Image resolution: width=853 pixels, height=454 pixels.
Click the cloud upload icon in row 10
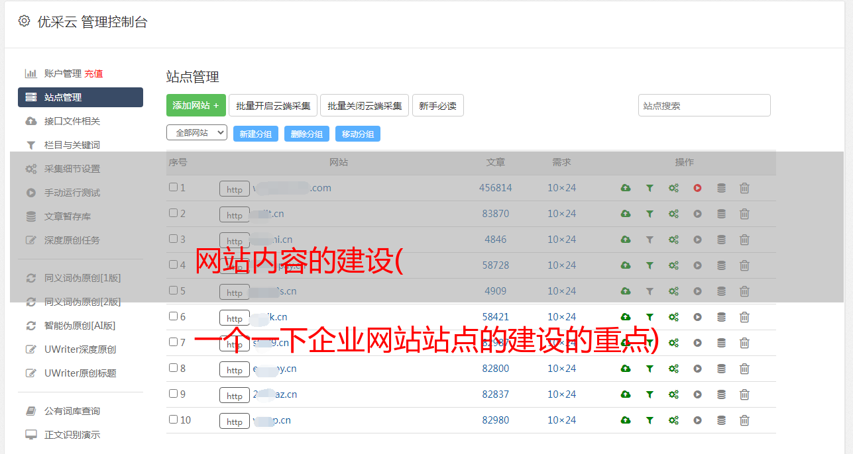point(626,420)
